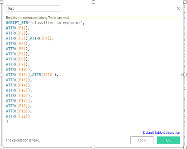Click the calculation name field 'Test'
This screenshot has width=187, height=149.
point(33,9)
